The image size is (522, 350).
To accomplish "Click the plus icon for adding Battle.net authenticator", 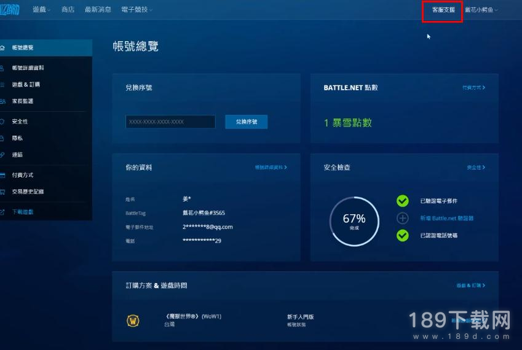I will point(403,218).
